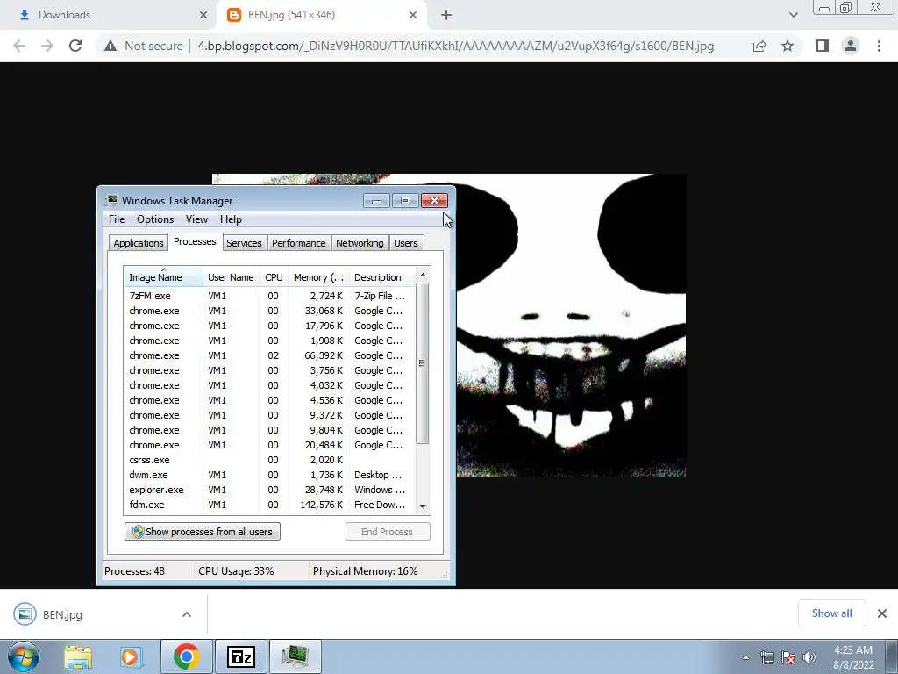Click Show processes from all users
This screenshot has width=898, height=674.
203,531
